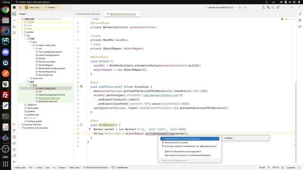The image size is (303, 170).
Task: Debug WorkerControllerTest with the bug icon
Action: click(245, 8)
